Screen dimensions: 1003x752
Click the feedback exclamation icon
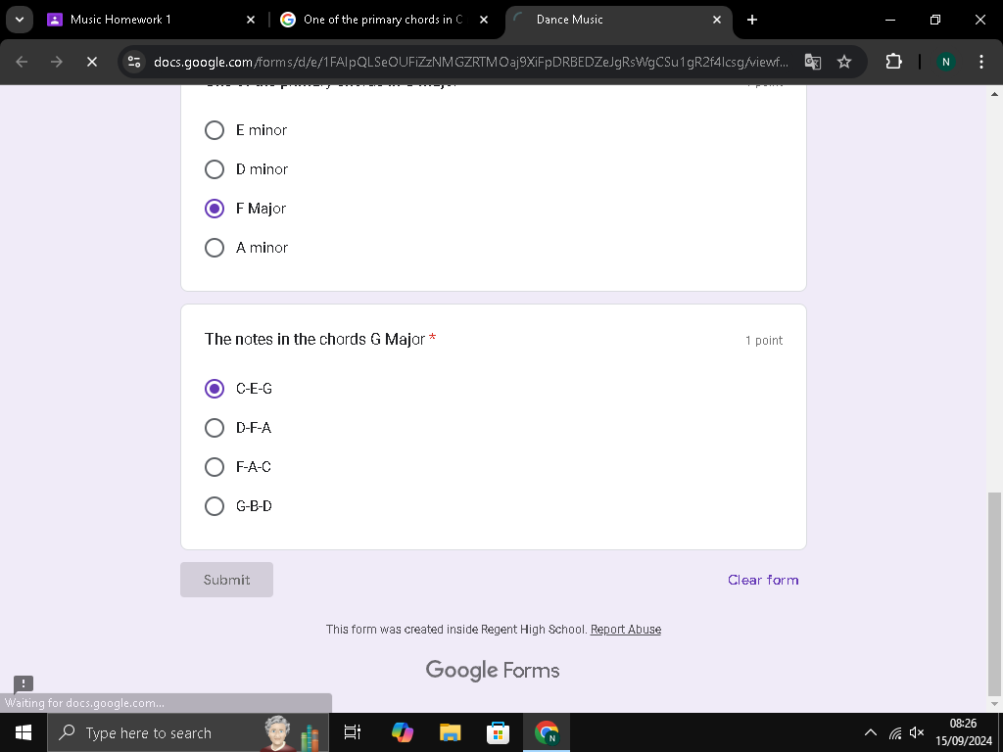24,684
